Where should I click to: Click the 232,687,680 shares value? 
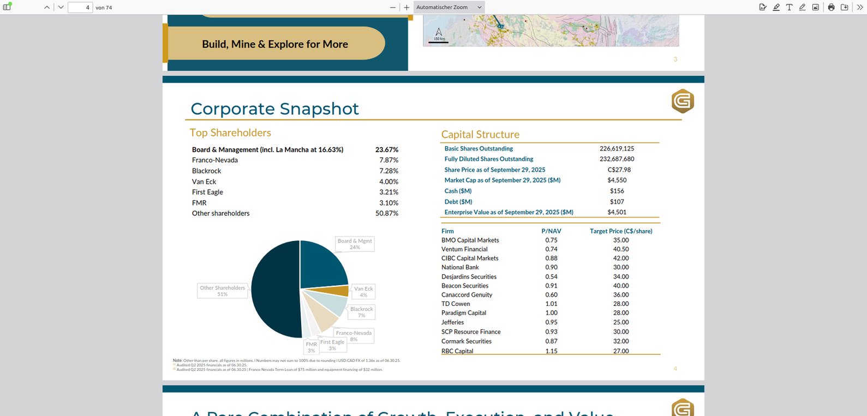[x=617, y=159]
